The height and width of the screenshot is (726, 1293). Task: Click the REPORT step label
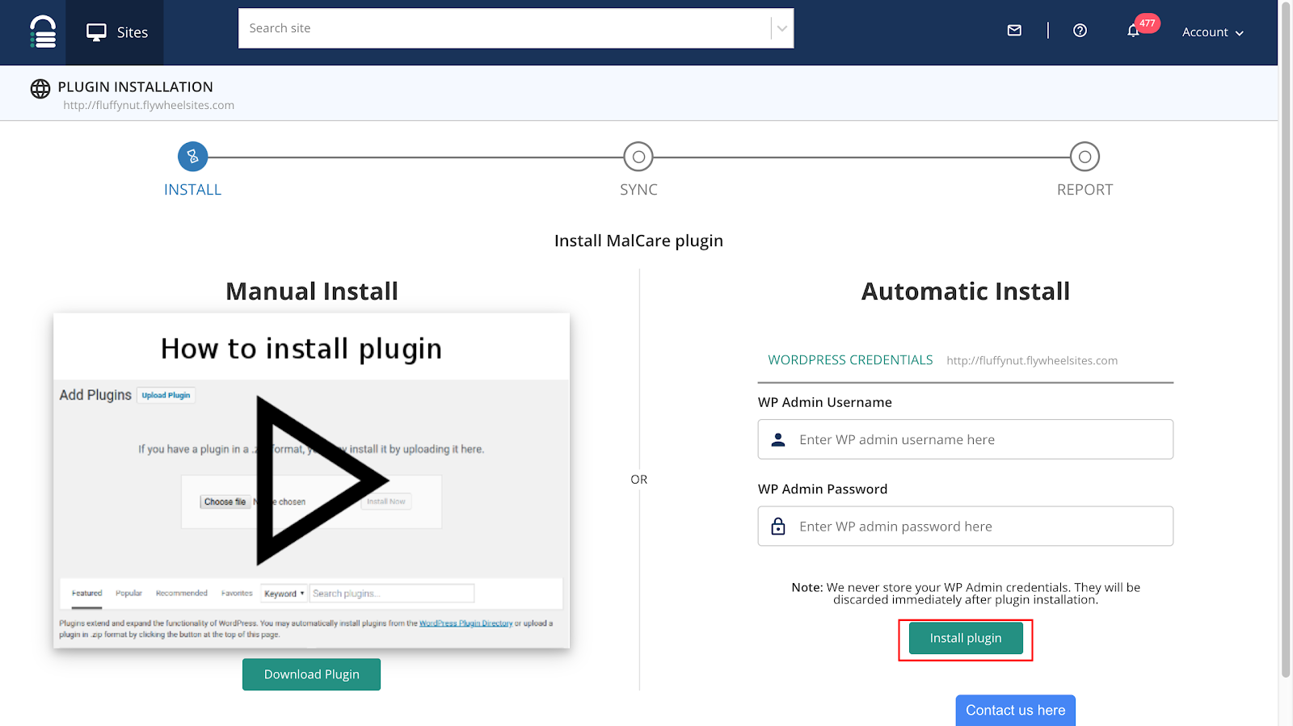[x=1085, y=190]
